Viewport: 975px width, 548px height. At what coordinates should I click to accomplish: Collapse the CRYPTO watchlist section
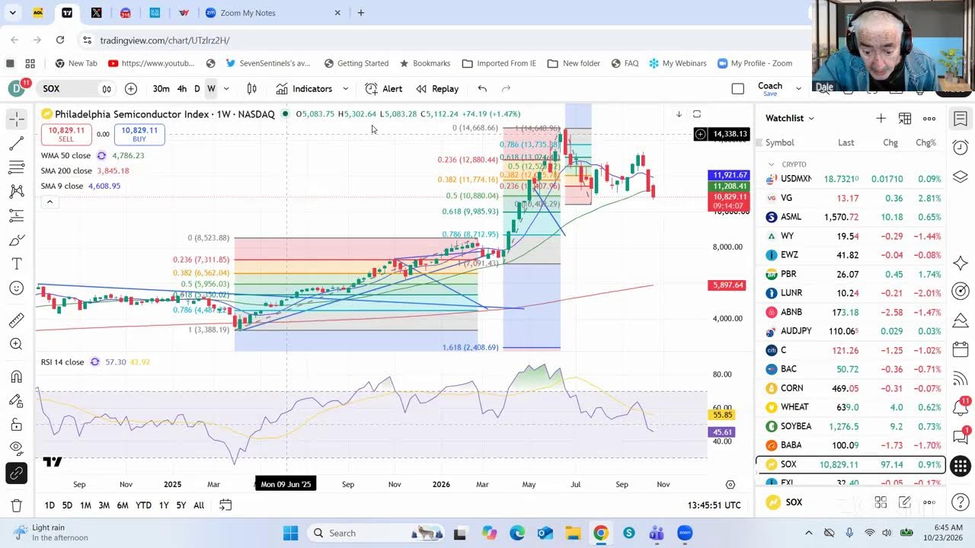click(771, 164)
